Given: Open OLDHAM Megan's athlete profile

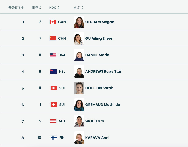Looking at the screenshot, I should [x=100, y=22].
